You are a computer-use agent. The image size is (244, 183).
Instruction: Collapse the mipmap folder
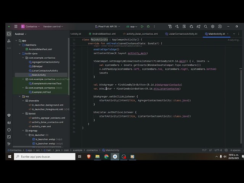coord(23,131)
